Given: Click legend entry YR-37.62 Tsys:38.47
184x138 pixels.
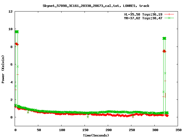Looking at the screenshot, I should (x=143, y=18).
